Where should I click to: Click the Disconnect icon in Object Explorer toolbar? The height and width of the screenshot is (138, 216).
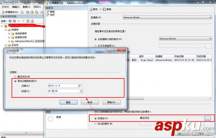coord(14,21)
